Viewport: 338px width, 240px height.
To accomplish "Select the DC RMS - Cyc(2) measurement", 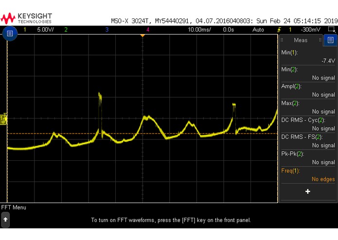I will pos(308,124).
